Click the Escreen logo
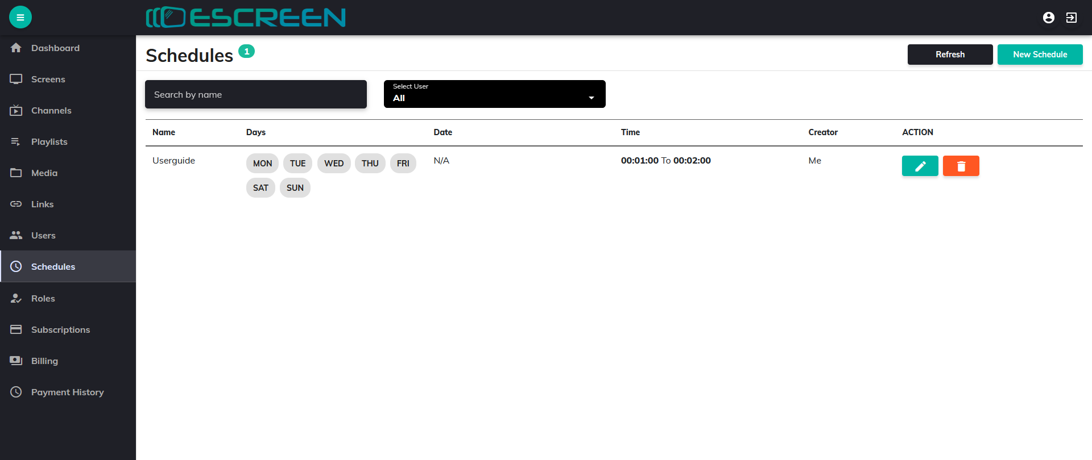The image size is (1092, 460). [x=246, y=18]
